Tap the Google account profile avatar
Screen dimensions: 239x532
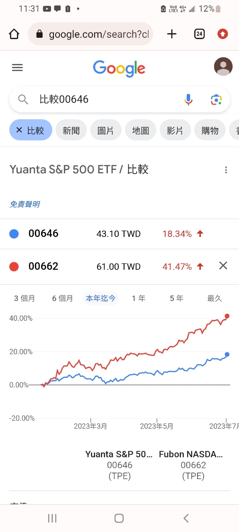[x=223, y=67]
